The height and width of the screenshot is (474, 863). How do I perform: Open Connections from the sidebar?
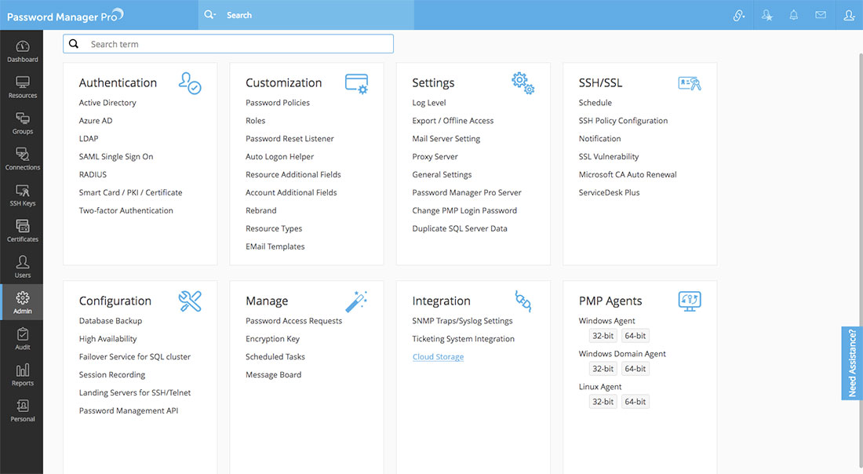22,159
